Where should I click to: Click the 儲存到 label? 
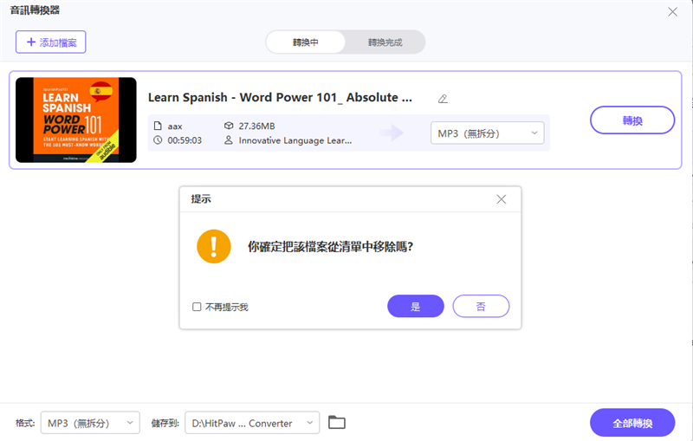[165, 424]
